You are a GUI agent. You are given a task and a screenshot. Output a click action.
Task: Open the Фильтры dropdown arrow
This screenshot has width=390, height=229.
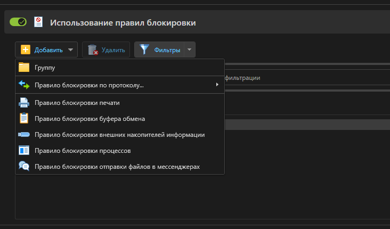[190, 50]
